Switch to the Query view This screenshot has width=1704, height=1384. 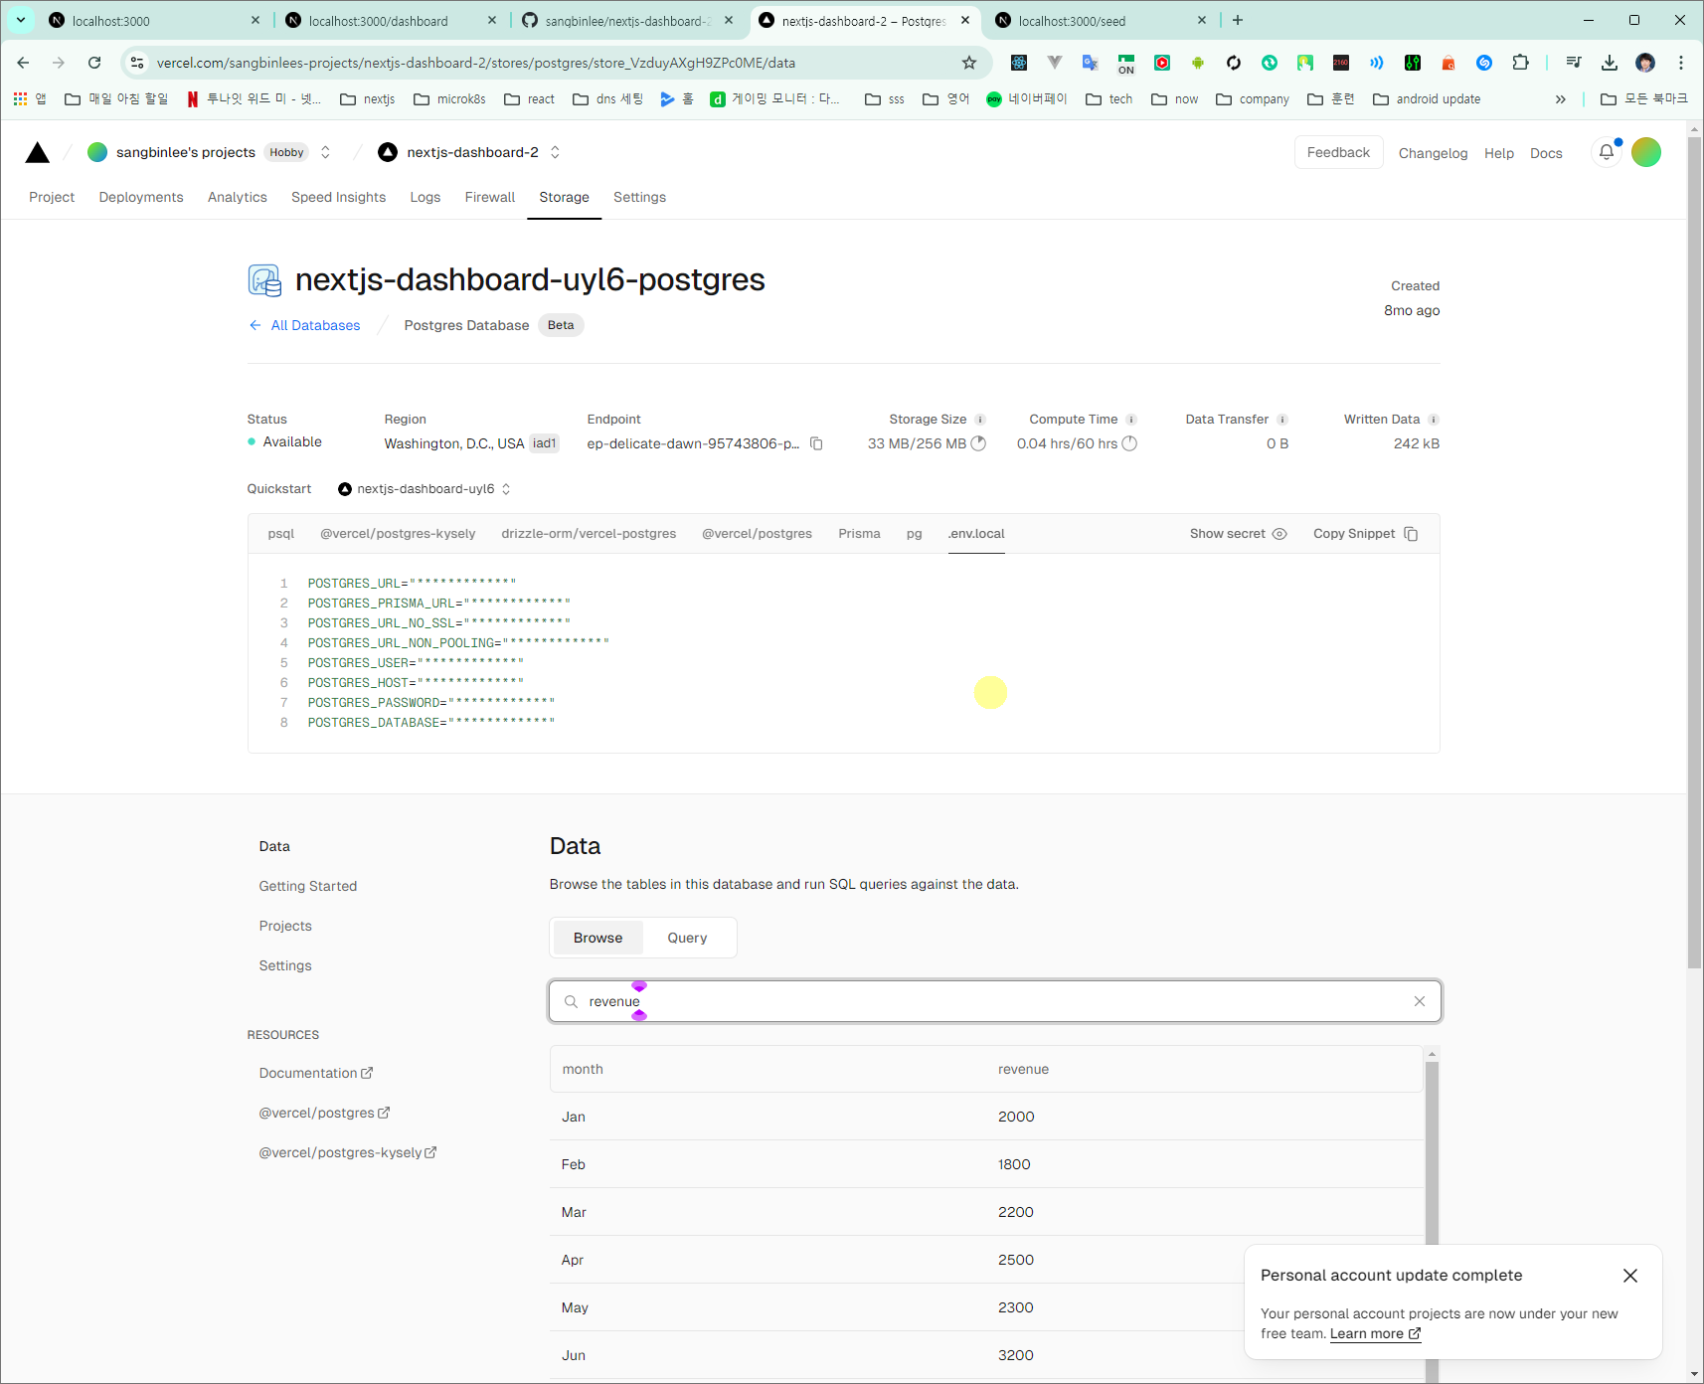(x=687, y=938)
